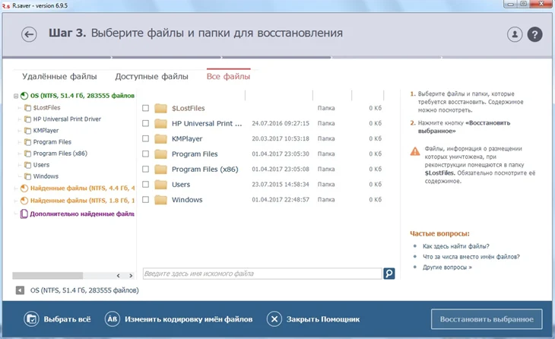
Task: Check the KMPlayer checkbox
Action: click(x=145, y=138)
